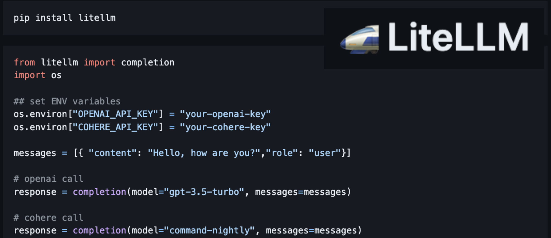The image size is (551, 238).
Task: Click the "your-cohere-key" value
Action: (x=225, y=127)
